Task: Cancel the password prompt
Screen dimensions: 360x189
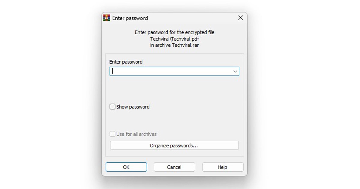Action: (x=174, y=167)
